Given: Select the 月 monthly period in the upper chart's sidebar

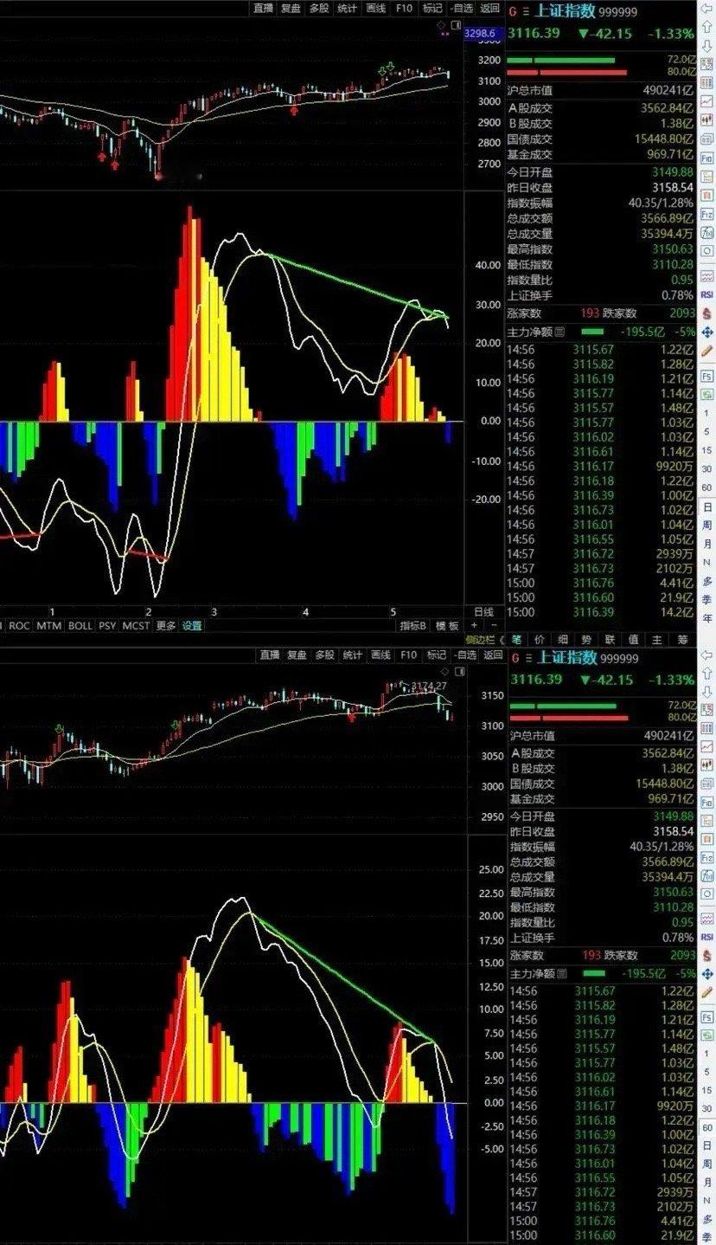Looking at the screenshot, I should pos(707,544).
